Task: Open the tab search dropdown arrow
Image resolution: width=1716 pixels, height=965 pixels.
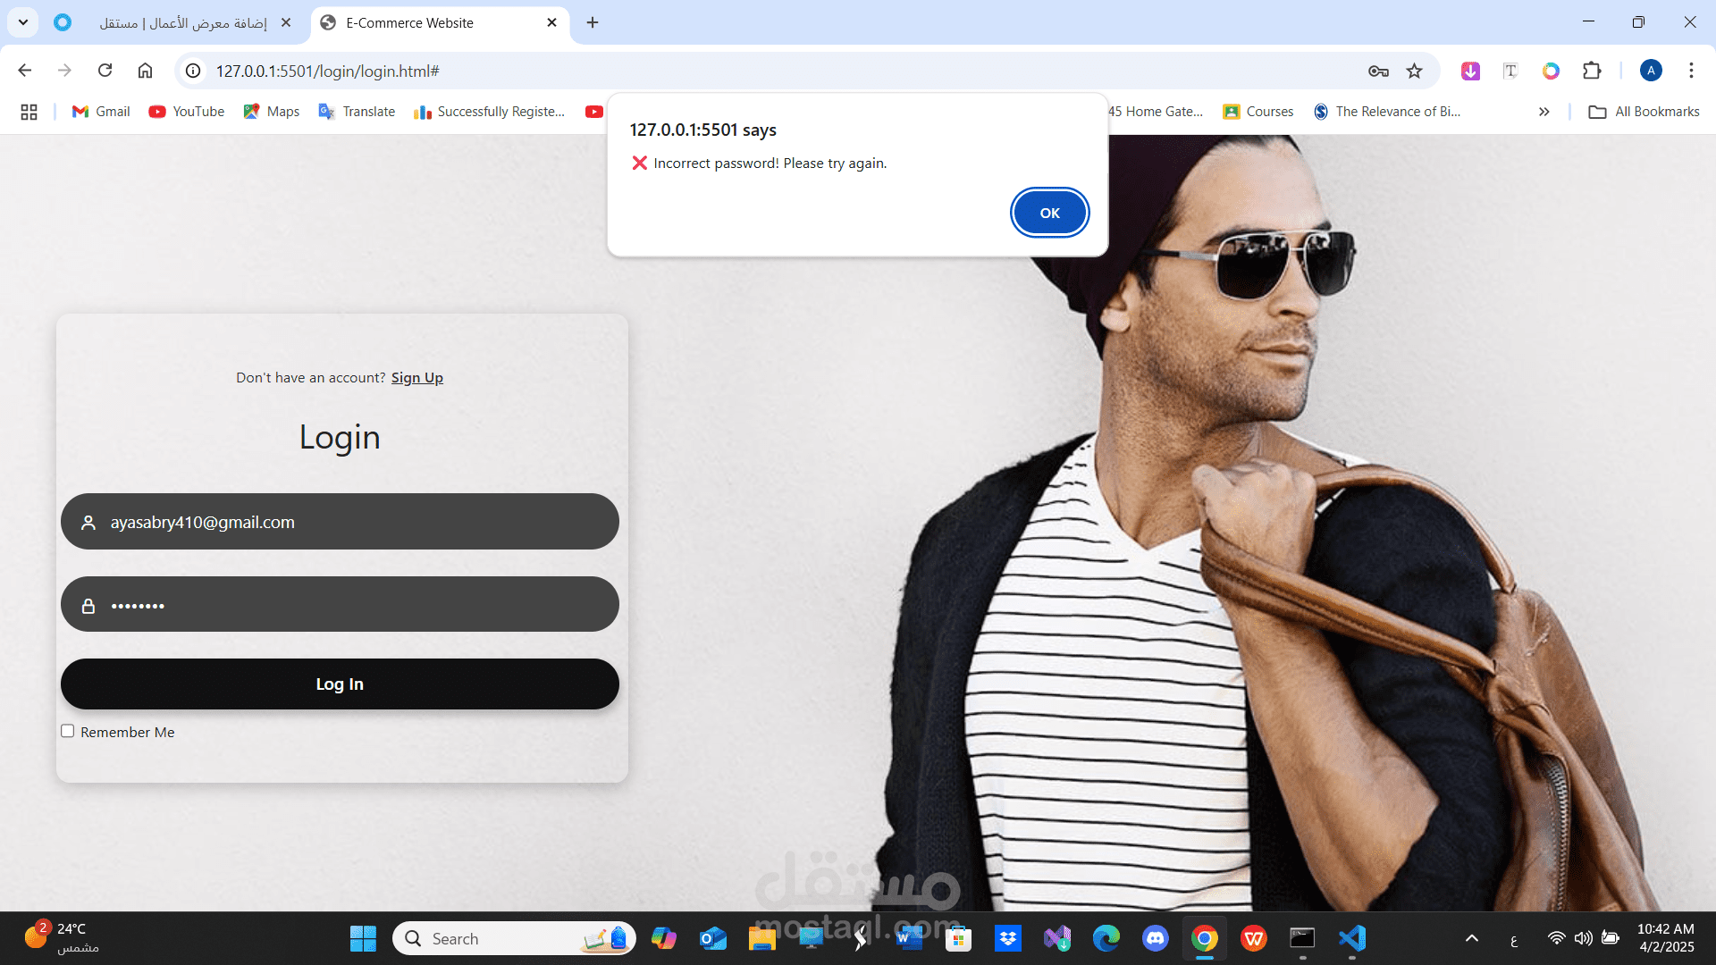Action: pyautogui.click(x=23, y=22)
